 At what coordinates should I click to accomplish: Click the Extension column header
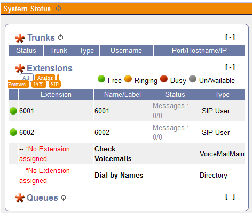tap(56, 94)
